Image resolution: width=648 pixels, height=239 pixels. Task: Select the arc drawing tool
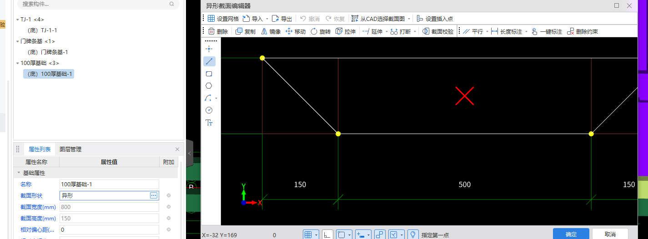[208, 98]
